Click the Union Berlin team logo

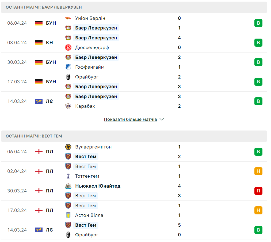click(x=68, y=18)
